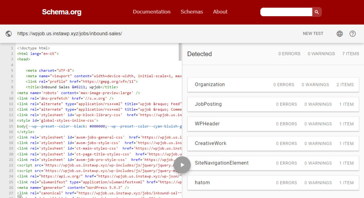Click the tested URL text

click(70, 34)
